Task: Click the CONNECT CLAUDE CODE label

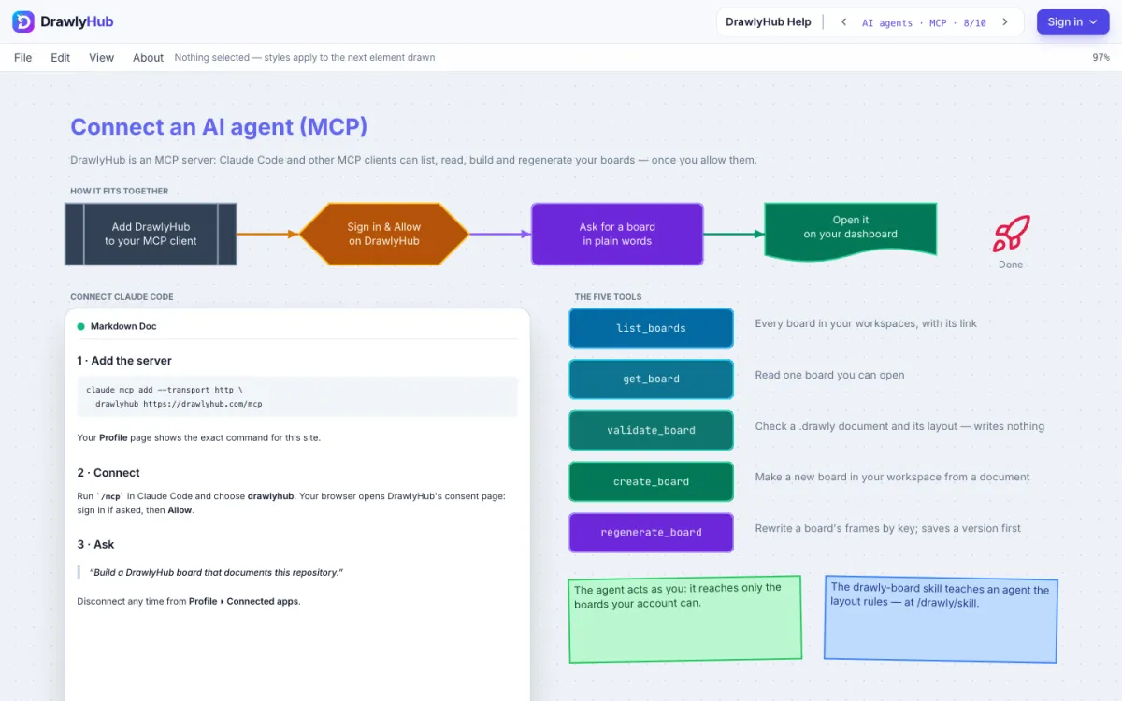Action: (122, 297)
